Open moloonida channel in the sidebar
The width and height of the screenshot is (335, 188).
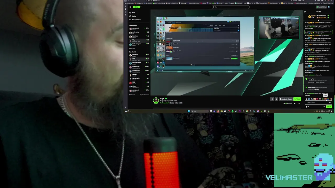coord(139,32)
